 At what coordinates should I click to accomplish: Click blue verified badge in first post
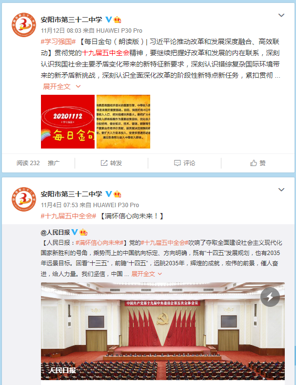(109, 20)
